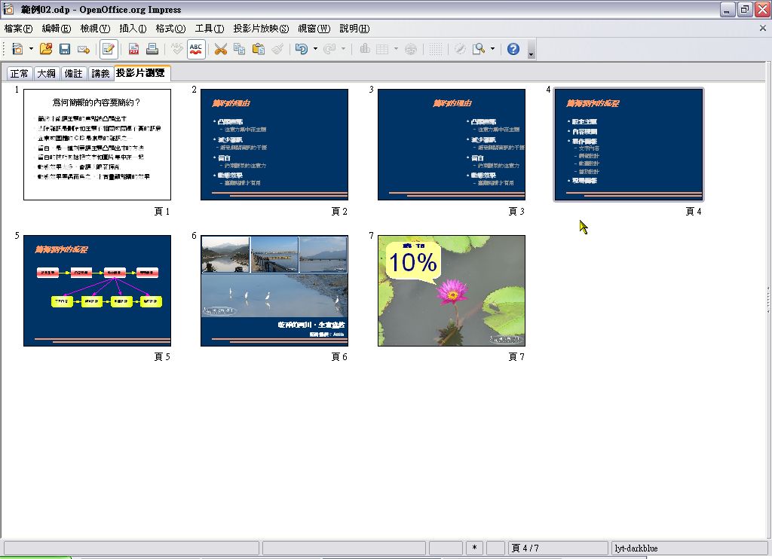Image resolution: width=772 pixels, height=559 pixels.
Task: Open the Zoom tool dropdown arrow
Action: tap(492, 49)
